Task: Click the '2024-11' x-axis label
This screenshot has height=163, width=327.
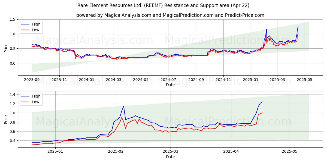Action: (223, 80)
